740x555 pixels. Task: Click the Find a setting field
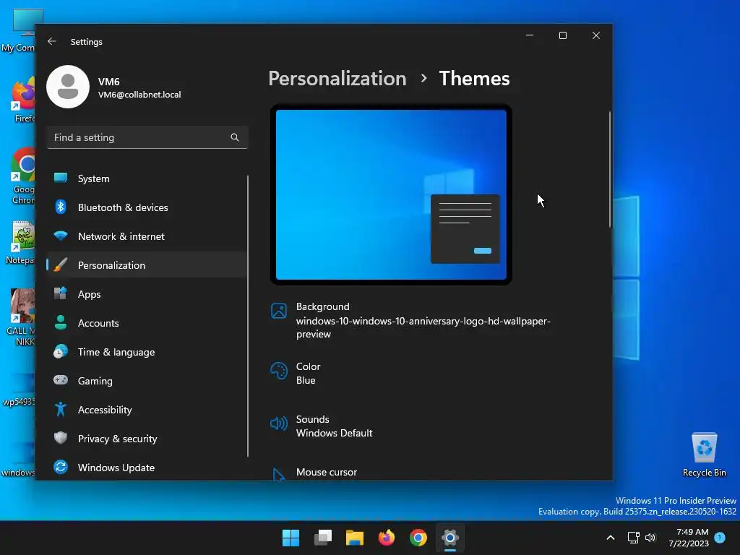coord(147,137)
